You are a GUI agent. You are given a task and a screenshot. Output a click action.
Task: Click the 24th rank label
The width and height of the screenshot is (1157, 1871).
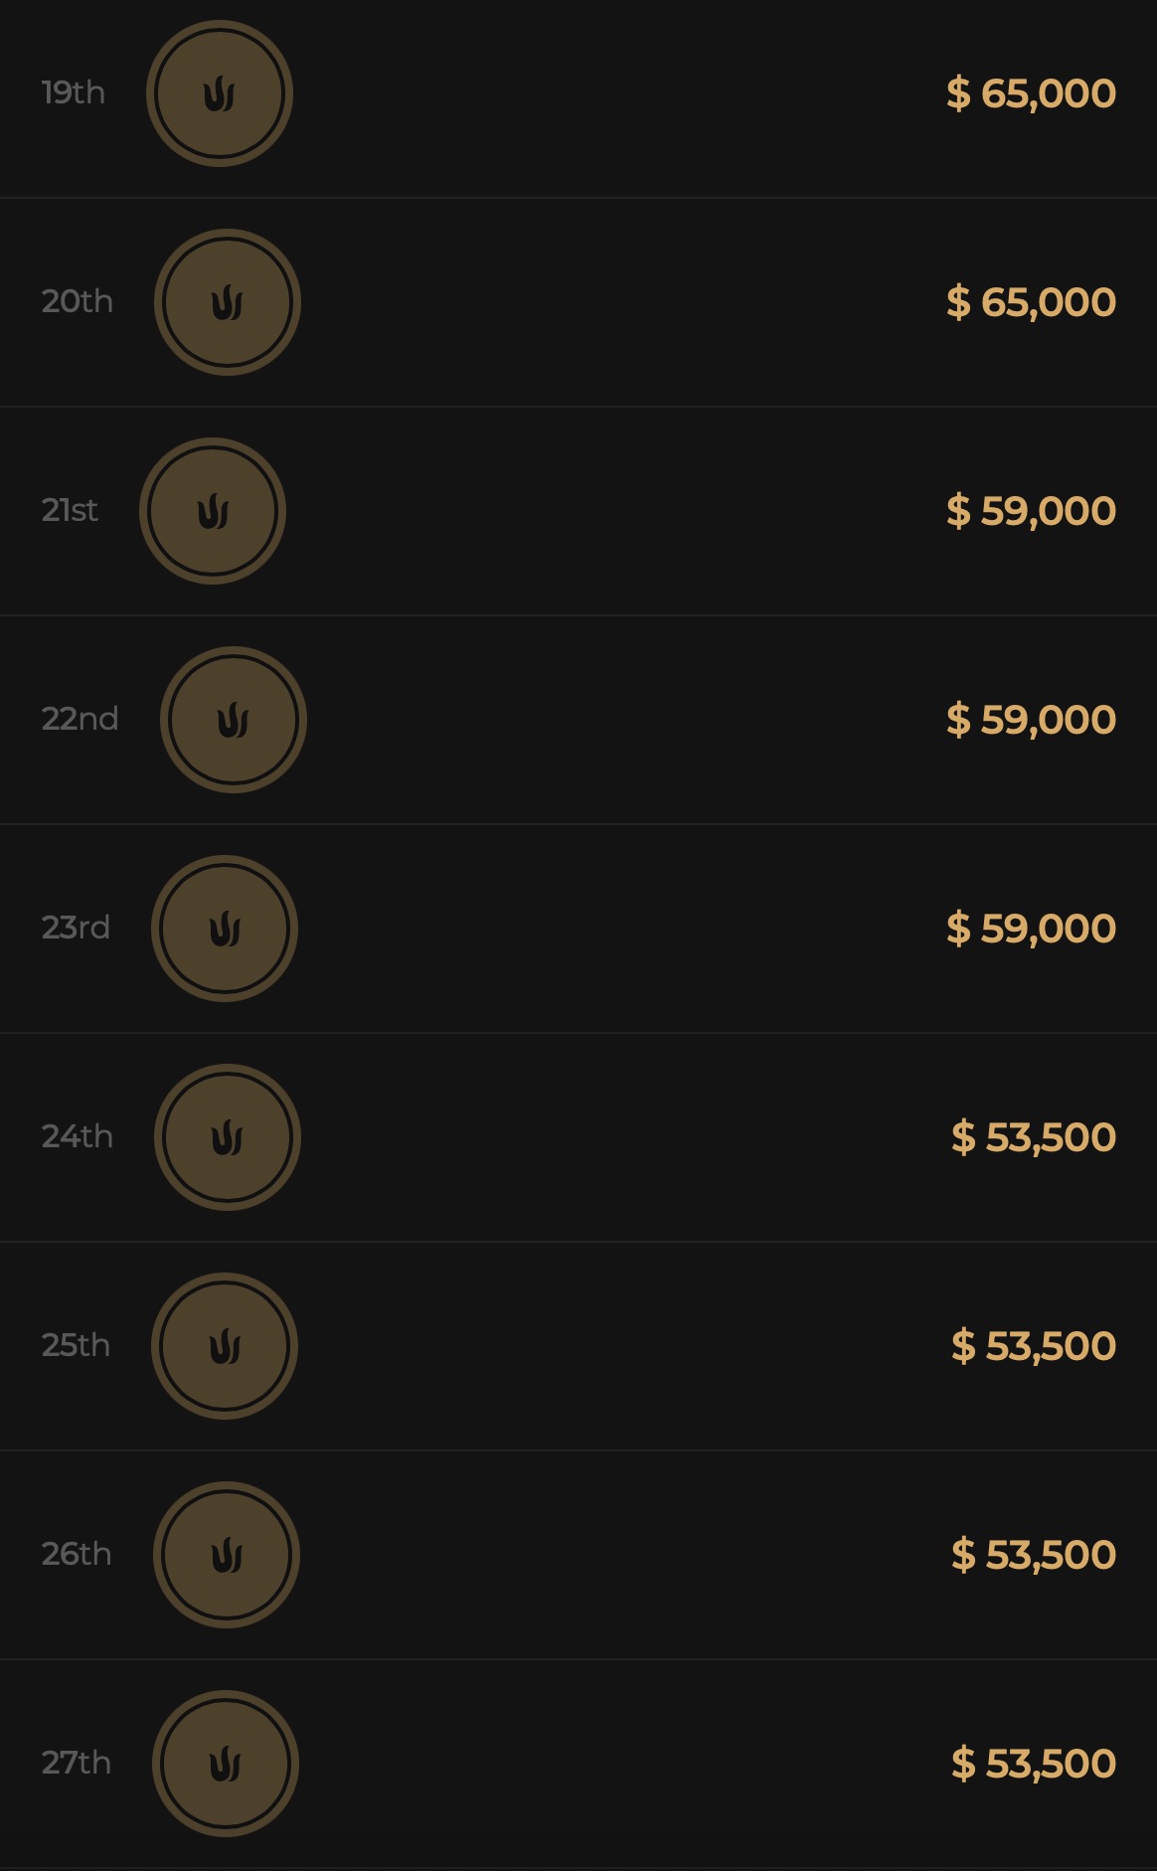(x=78, y=1137)
